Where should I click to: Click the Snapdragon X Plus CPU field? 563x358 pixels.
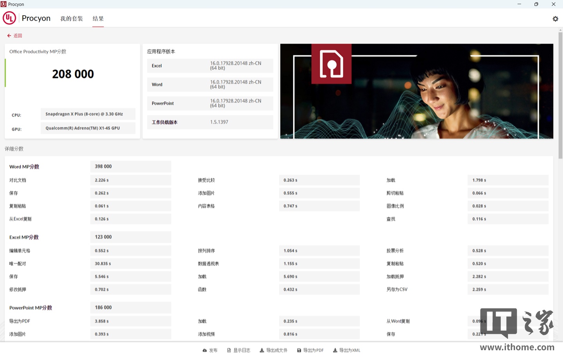tap(88, 114)
